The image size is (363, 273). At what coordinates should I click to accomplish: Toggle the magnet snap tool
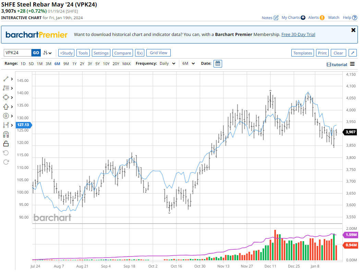6,135
